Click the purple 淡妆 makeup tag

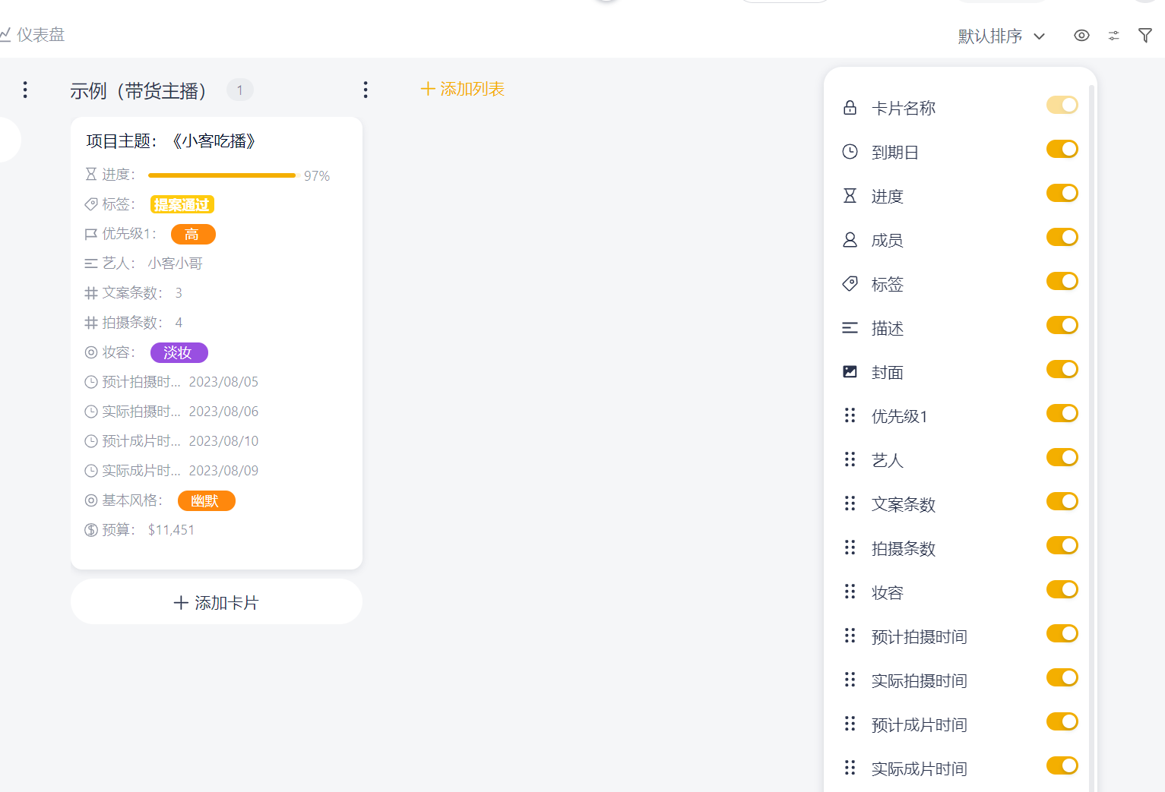[x=179, y=353]
